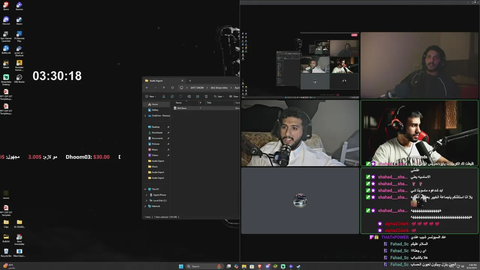
Task: Select the Revo Uninstaller desktop icon
Action: pyautogui.click(x=19, y=240)
